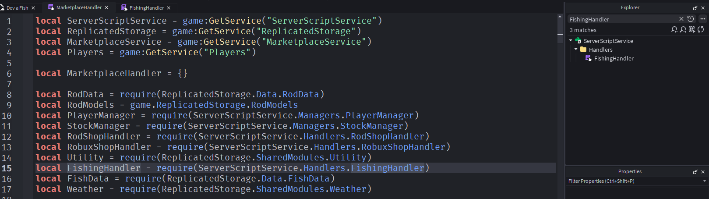The image size is (709, 199).
Task: Collapse the Handlers folder
Action: coord(576,50)
